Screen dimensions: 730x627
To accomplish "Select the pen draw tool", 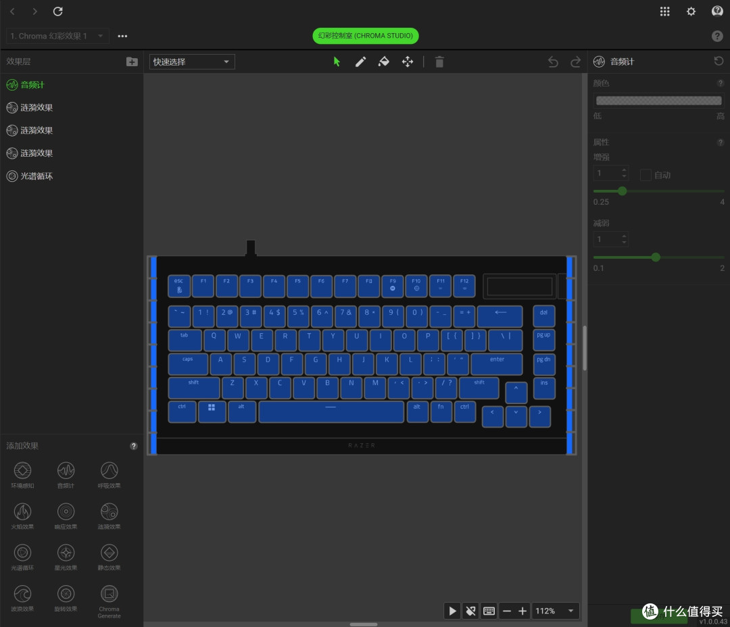I will 360,61.
